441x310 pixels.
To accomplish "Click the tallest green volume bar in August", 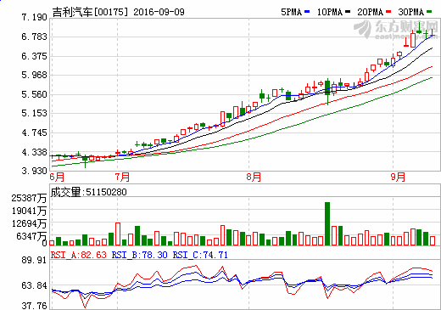I will tap(327, 223).
